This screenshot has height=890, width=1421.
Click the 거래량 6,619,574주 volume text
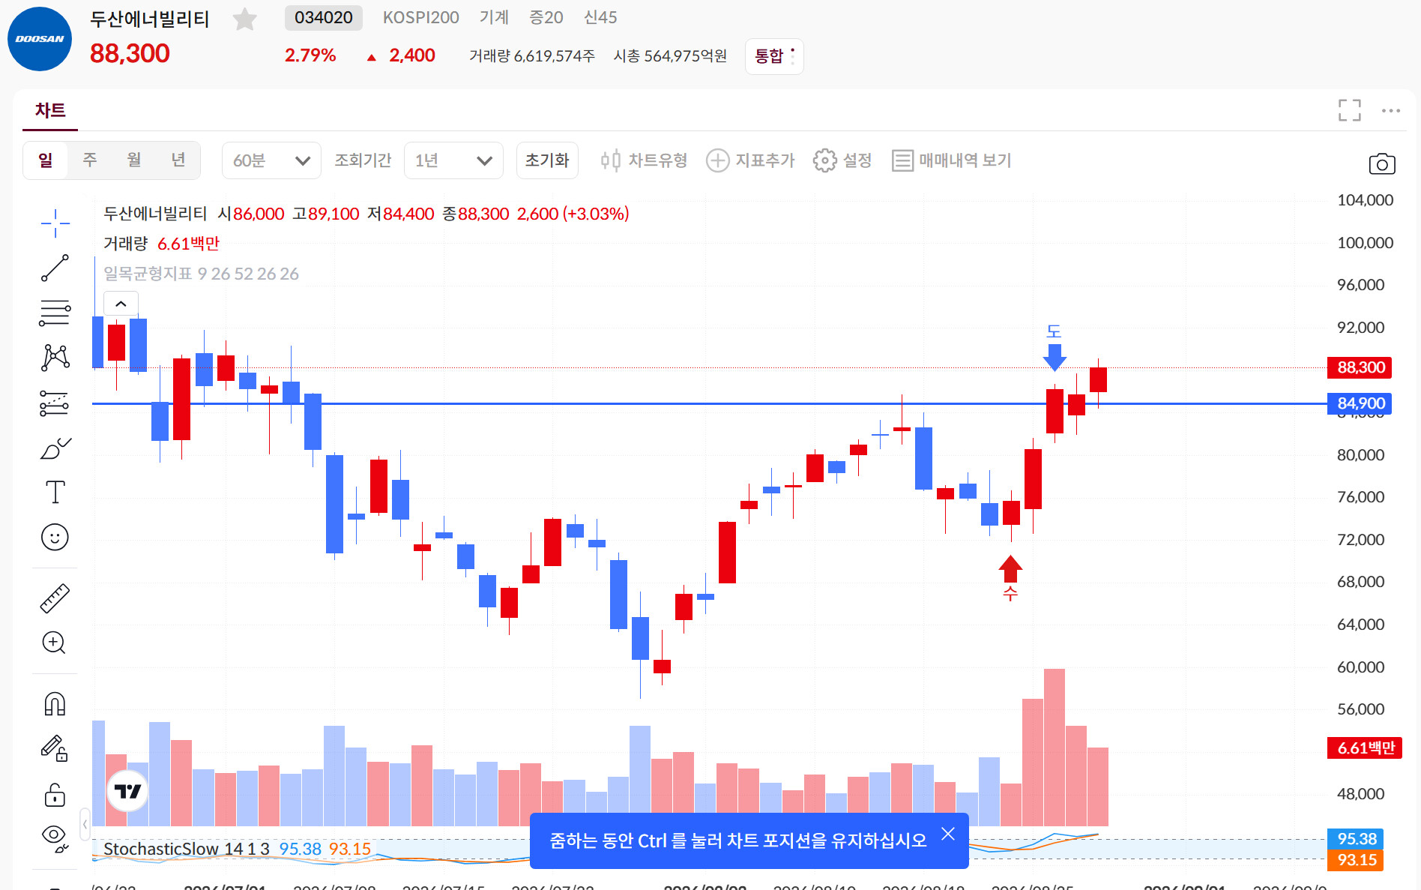(x=532, y=56)
